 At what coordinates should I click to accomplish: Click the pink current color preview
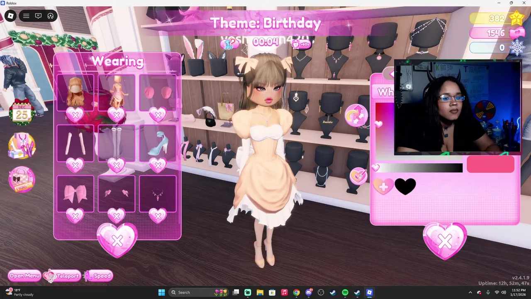pos(490,164)
